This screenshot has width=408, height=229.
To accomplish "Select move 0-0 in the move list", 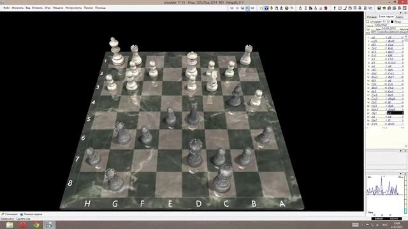I will point(374,55).
